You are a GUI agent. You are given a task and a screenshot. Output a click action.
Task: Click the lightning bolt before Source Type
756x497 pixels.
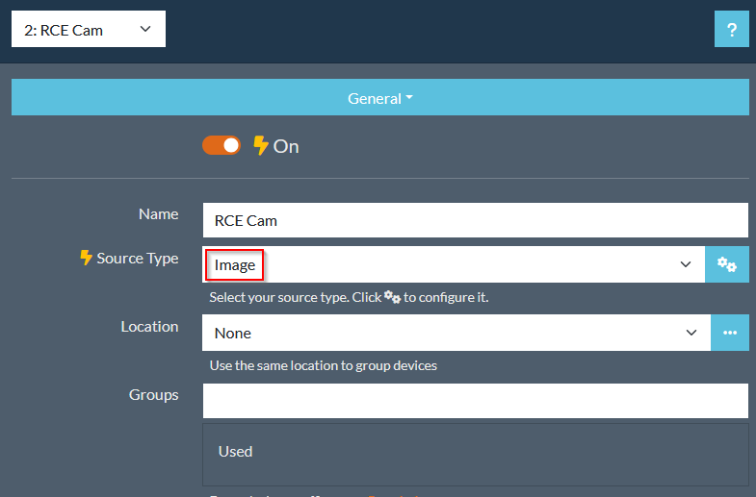86,258
